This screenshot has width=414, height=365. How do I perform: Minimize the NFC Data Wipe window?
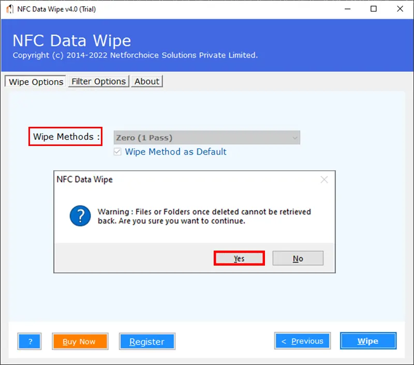tap(347, 9)
